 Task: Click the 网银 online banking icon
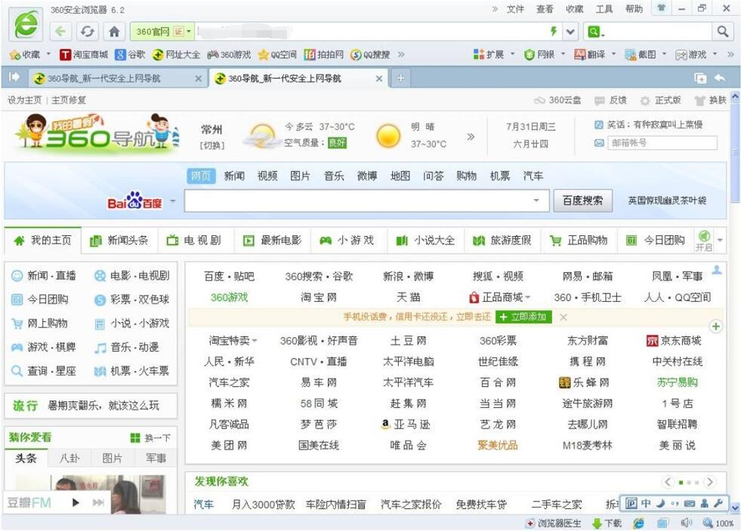pyautogui.click(x=530, y=55)
